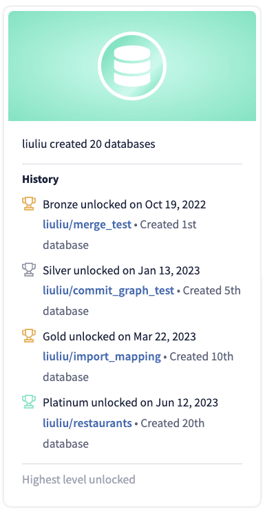
Task: Click the 'Created 1st database' description
Action: pyautogui.click(x=120, y=235)
